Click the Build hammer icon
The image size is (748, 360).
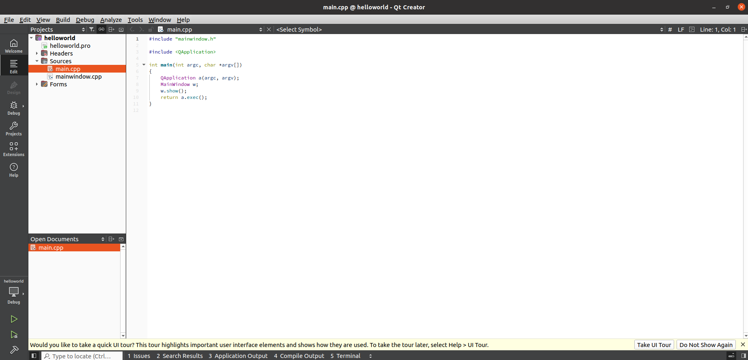pos(14,349)
